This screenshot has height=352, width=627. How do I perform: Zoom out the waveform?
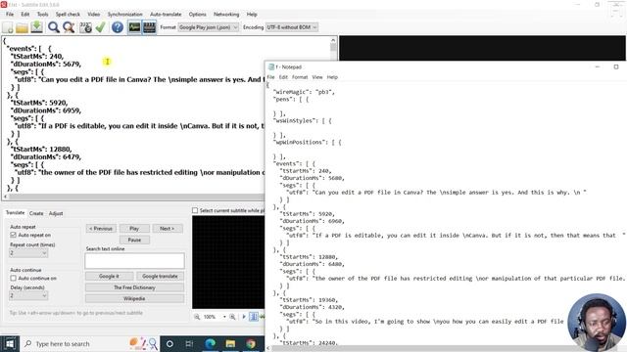[197, 317]
